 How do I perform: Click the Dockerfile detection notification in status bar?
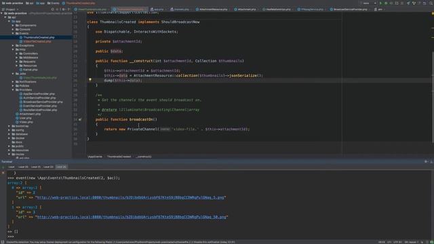point(121,242)
